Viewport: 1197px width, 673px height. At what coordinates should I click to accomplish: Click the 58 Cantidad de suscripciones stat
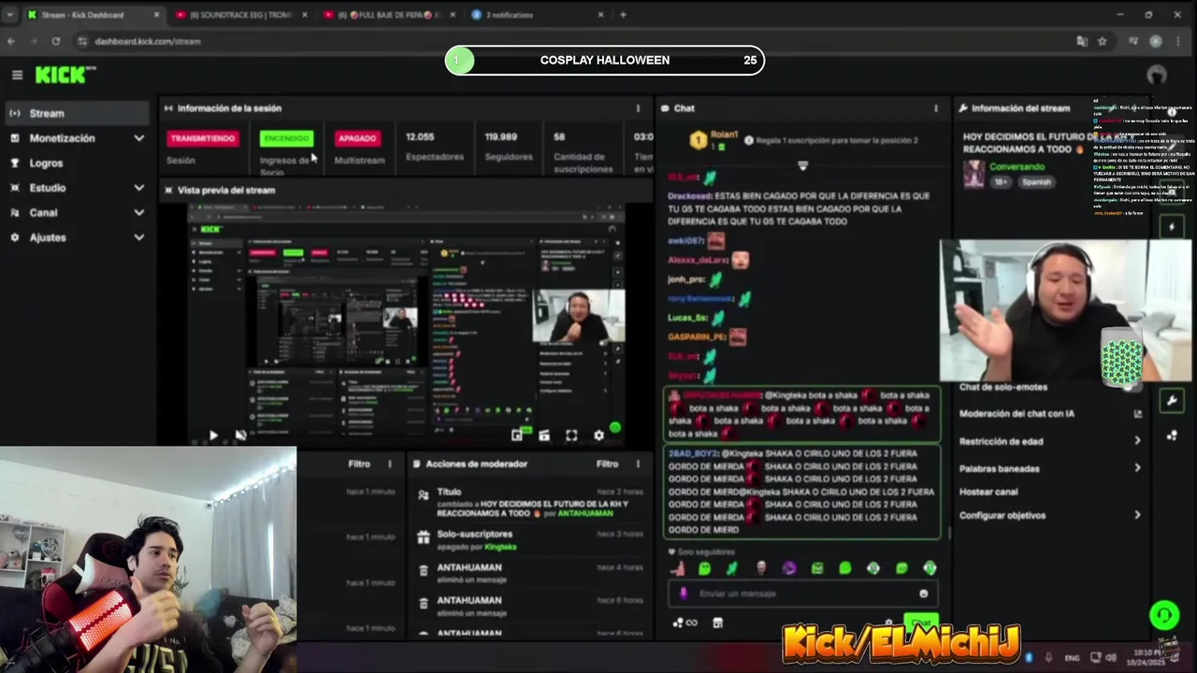(583, 151)
